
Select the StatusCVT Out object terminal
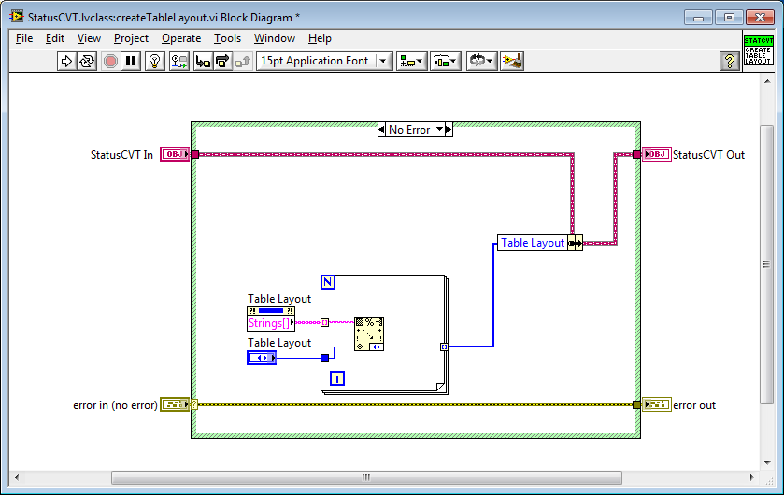click(657, 154)
